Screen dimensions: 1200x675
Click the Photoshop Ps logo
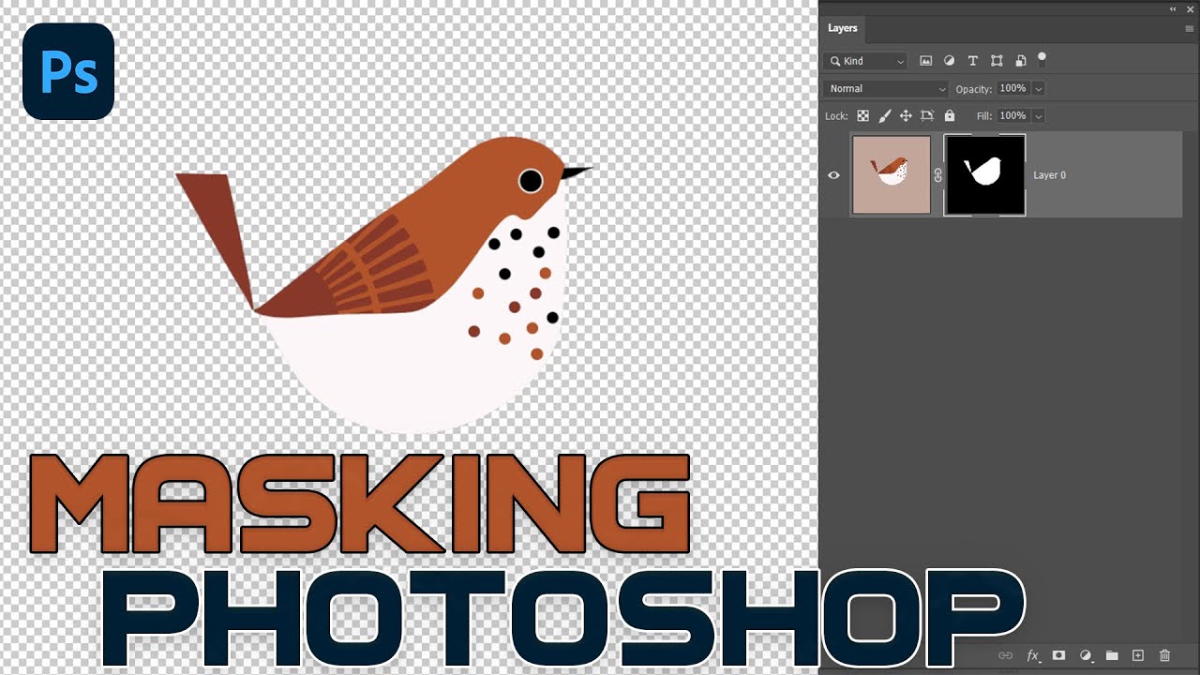pyautogui.click(x=68, y=72)
